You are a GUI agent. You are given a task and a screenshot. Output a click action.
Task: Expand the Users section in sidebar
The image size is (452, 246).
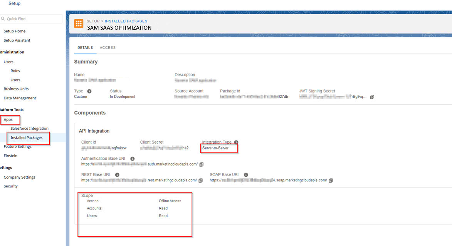8,62
